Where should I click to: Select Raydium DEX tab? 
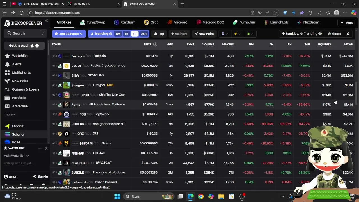(x=125, y=22)
